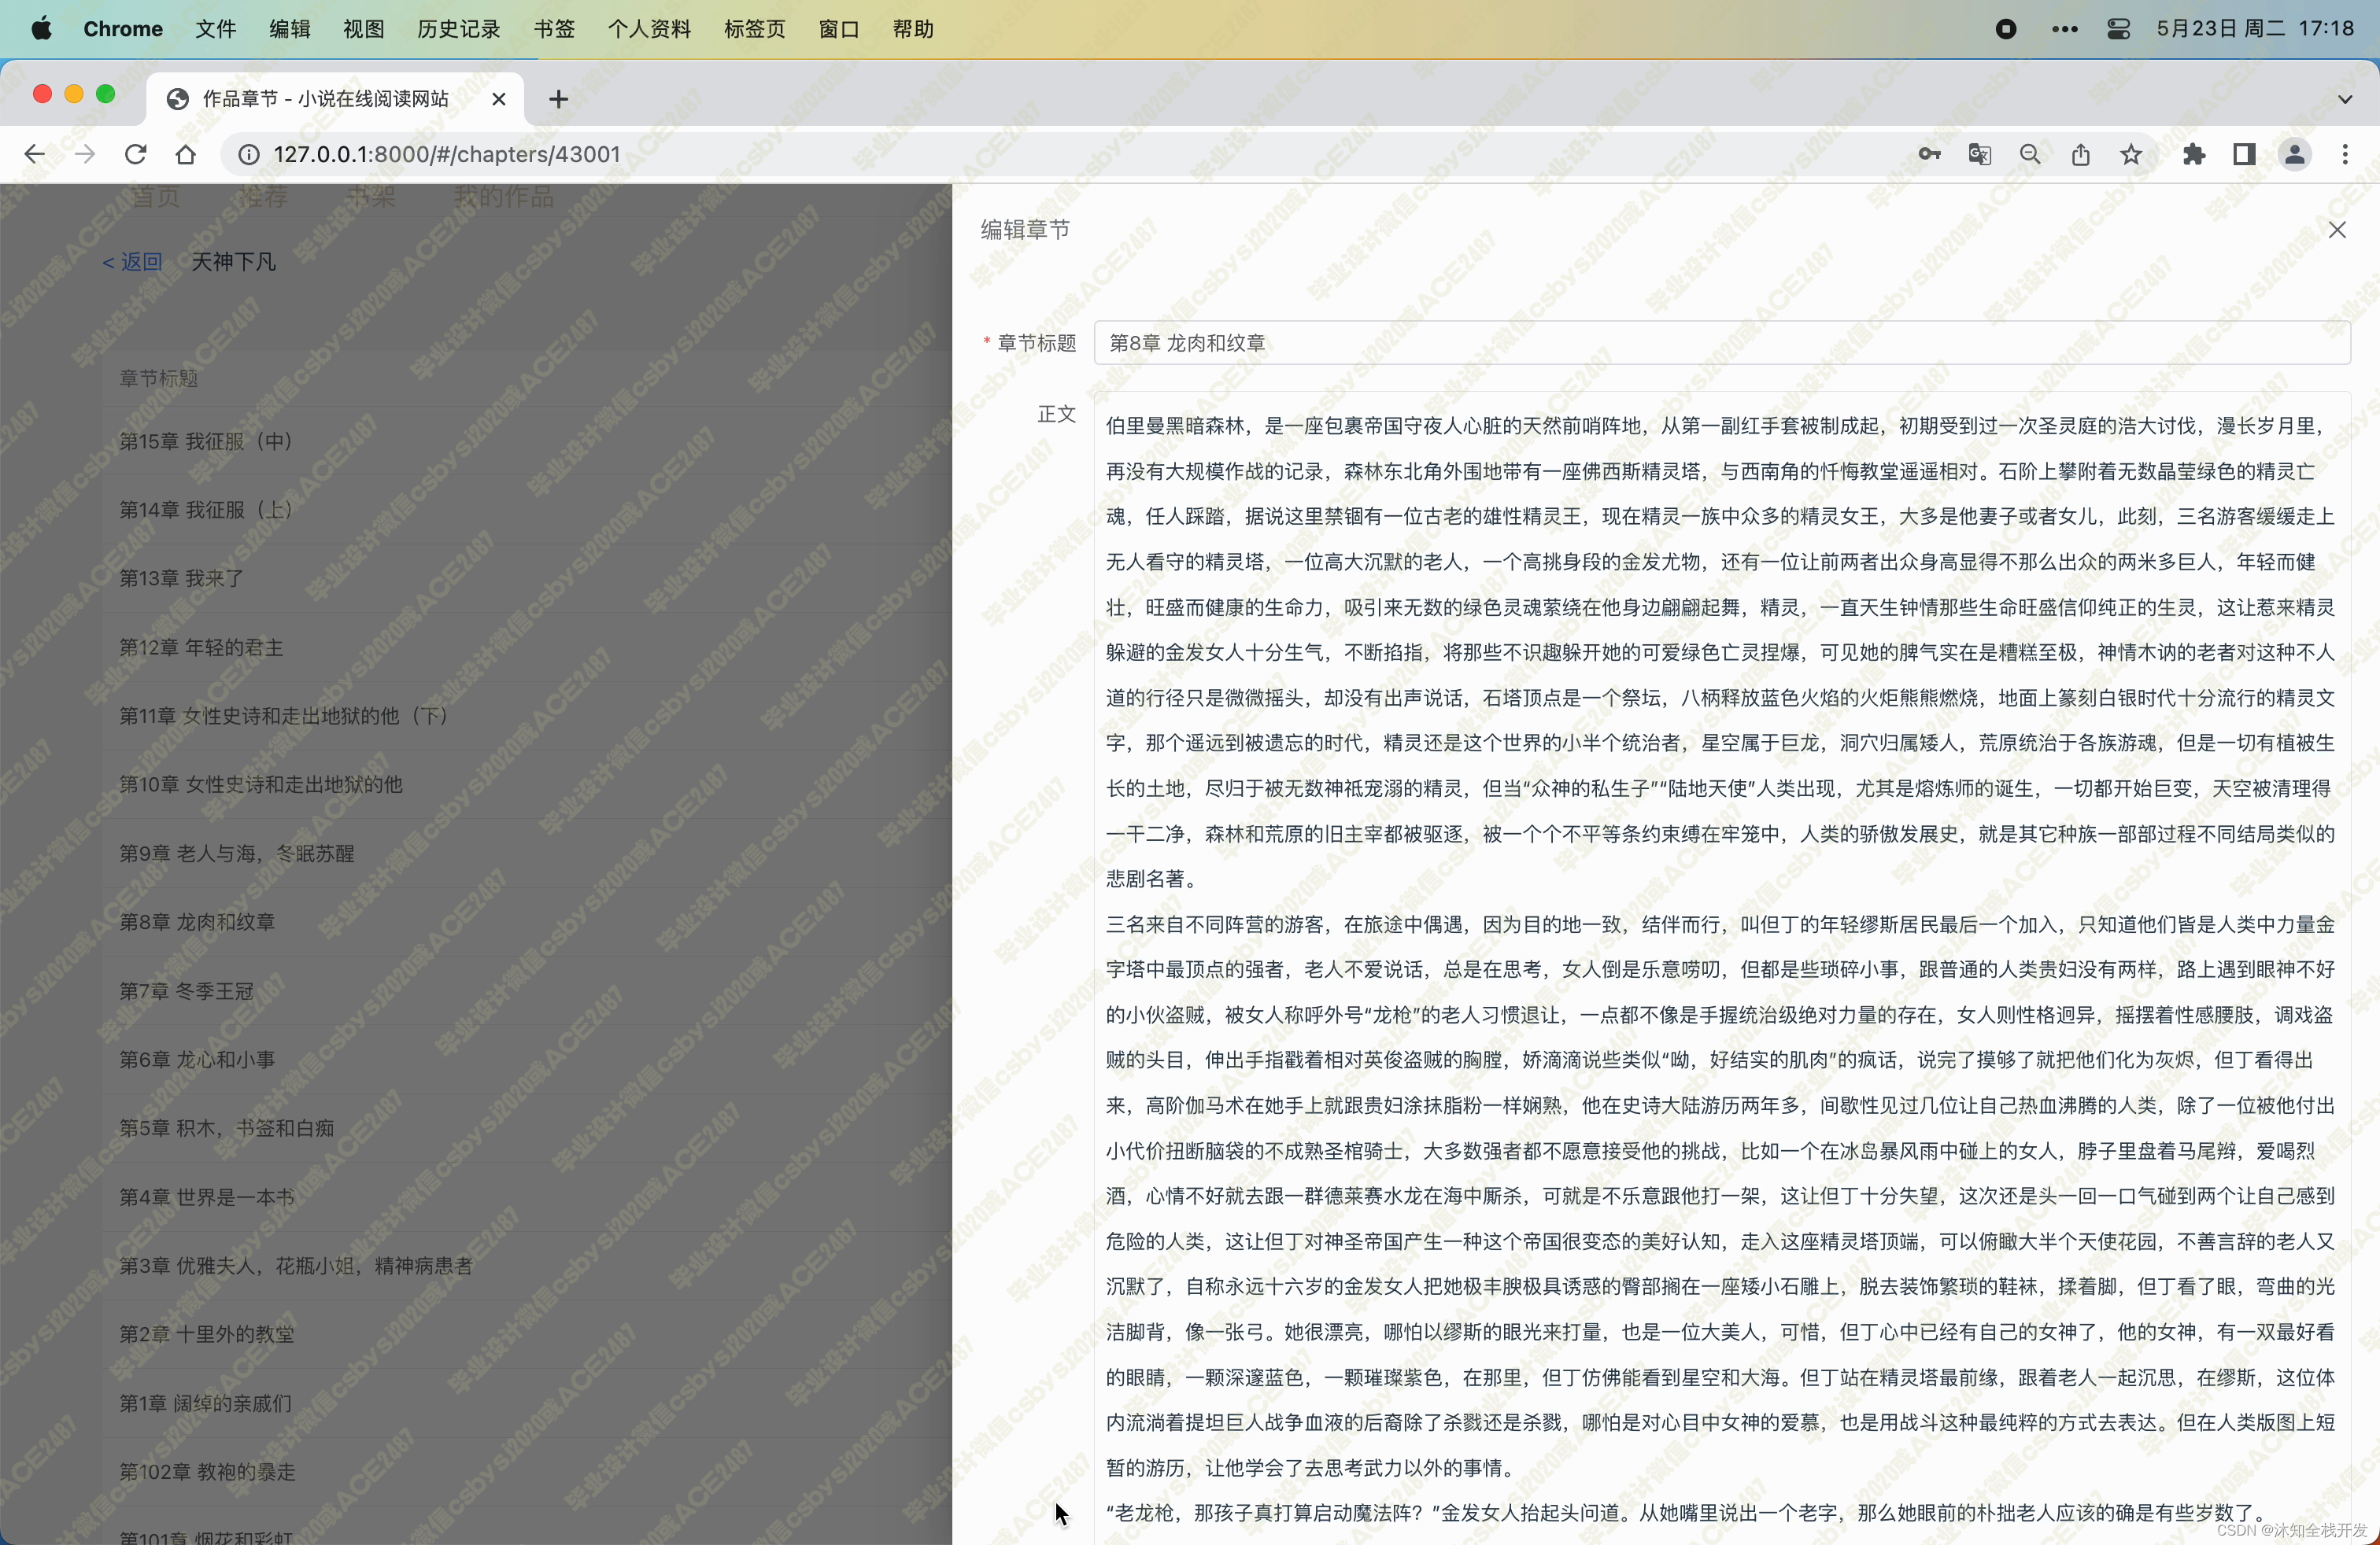The width and height of the screenshot is (2380, 1545).
Task: Open the 历史记录 menu
Action: 458,29
